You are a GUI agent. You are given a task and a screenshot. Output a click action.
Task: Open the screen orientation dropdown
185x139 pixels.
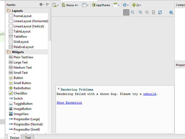86,5
